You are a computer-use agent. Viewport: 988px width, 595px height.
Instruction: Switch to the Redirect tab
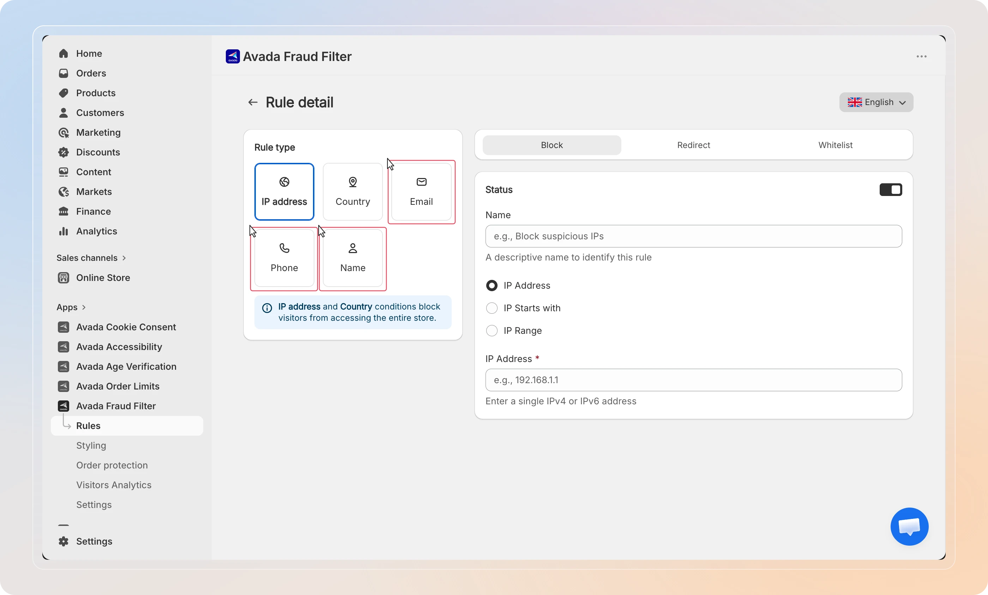693,145
